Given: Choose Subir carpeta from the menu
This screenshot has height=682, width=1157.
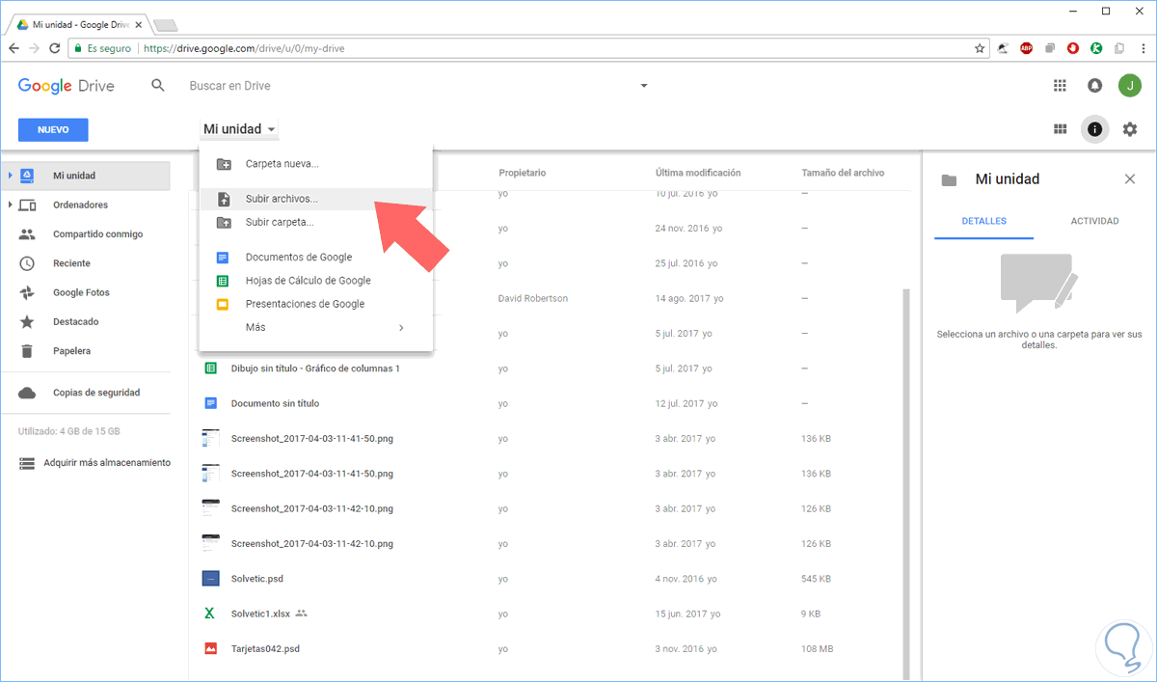Looking at the screenshot, I should pyautogui.click(x=316, y=222).
